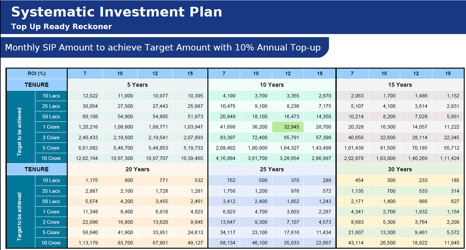This screenshot has height=250, width=466.
Task: Click the 5 Years tenure heading
Action: coord(137,85)
